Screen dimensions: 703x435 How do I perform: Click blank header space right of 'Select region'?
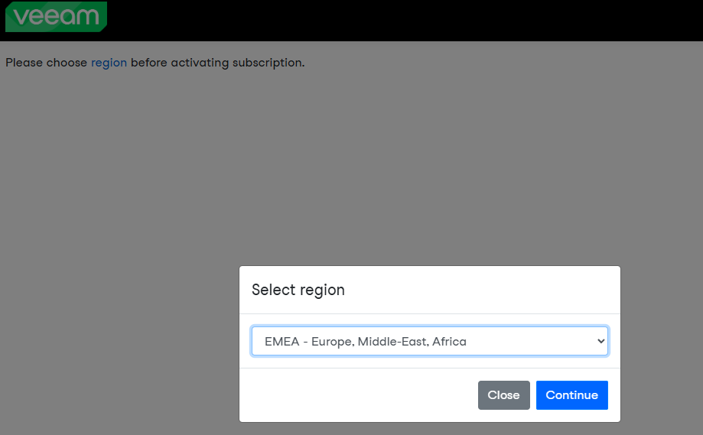pyautogui.click(x=480, y=290)
